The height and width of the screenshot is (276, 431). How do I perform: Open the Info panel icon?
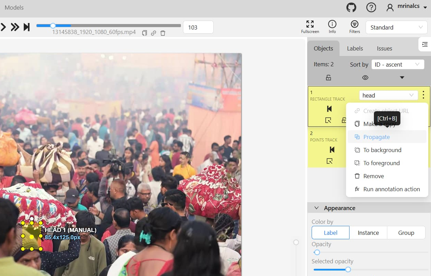coord(332,27)
